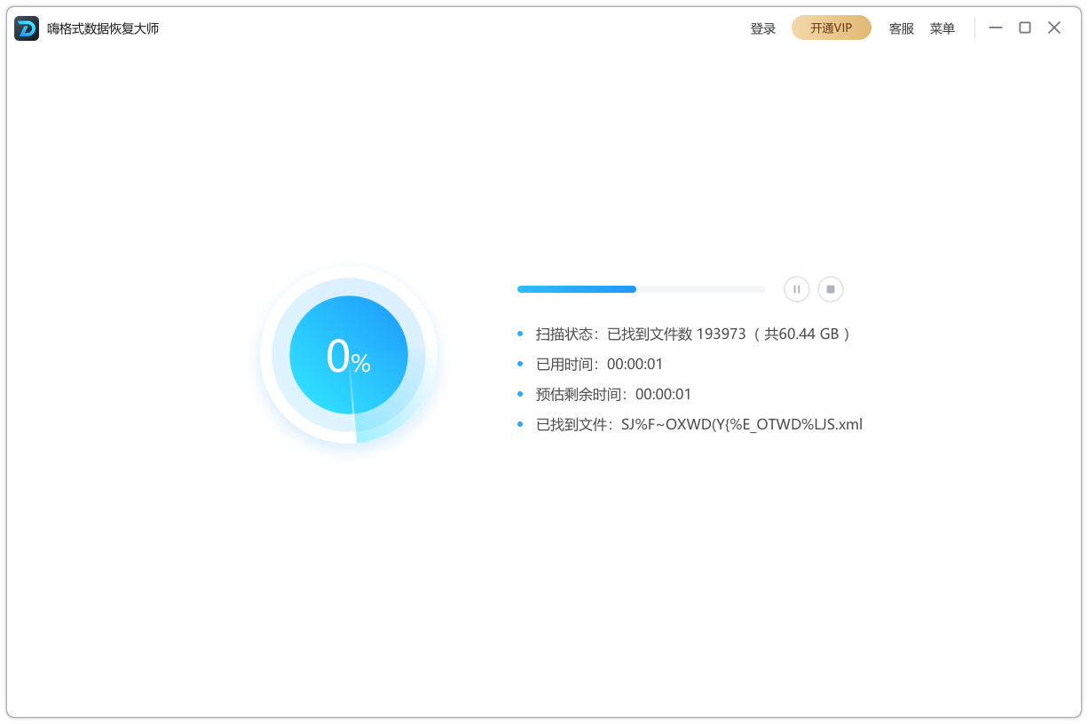Viewport: 1088px width, 724px height.
Task: Click the blue filled portion of progress bar
Action: pos(577,288)
